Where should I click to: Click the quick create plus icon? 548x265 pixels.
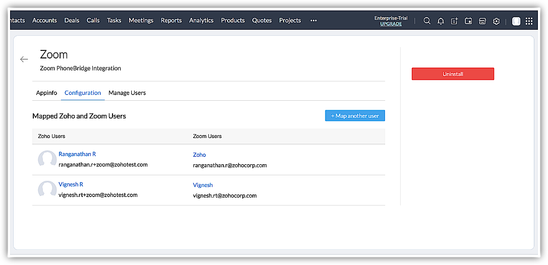tap(454, 21)
